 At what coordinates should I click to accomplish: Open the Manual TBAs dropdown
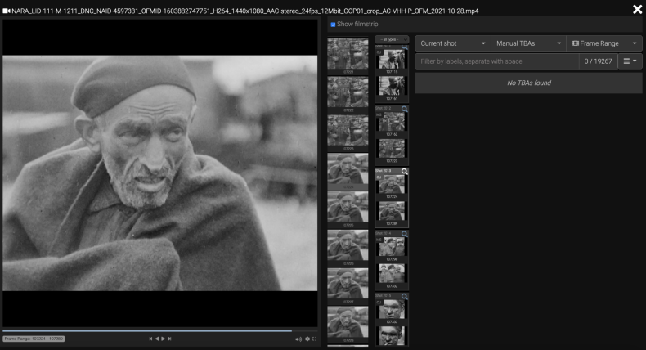coord(528,43)
